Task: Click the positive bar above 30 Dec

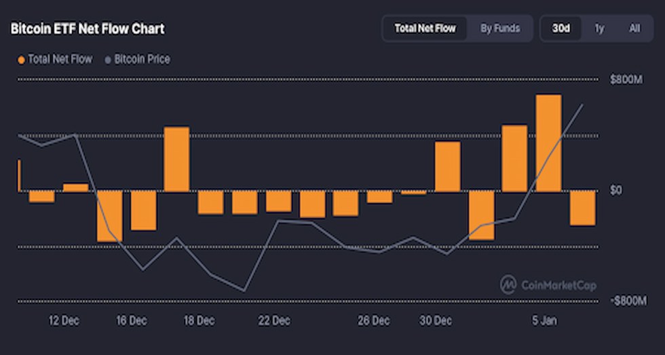Action: [x=447, y=166]
